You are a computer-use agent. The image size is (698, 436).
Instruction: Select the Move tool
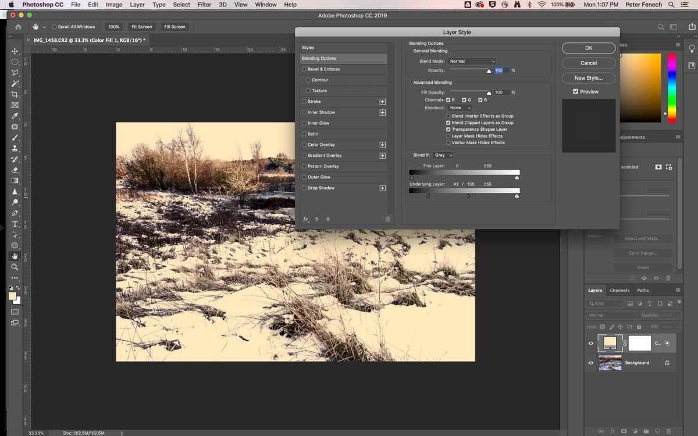(15, 51)
